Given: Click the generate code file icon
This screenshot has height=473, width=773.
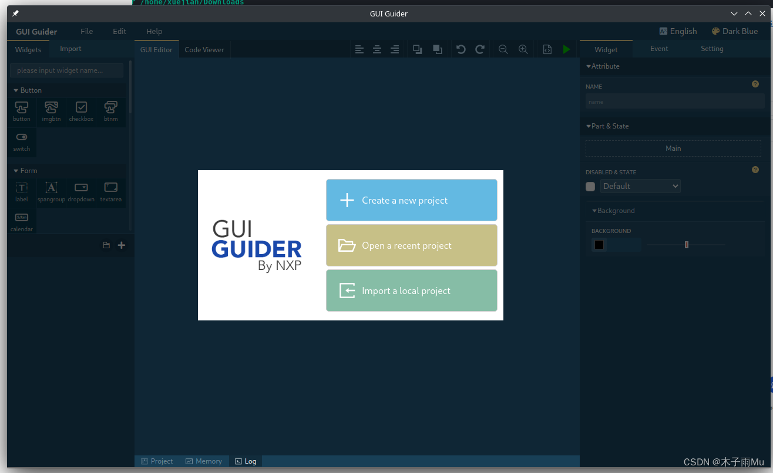Looking at the screenshot, I should pos(547,50).
